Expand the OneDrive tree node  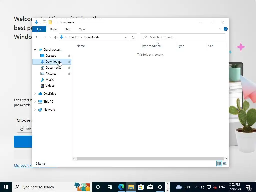pos(35,94)
